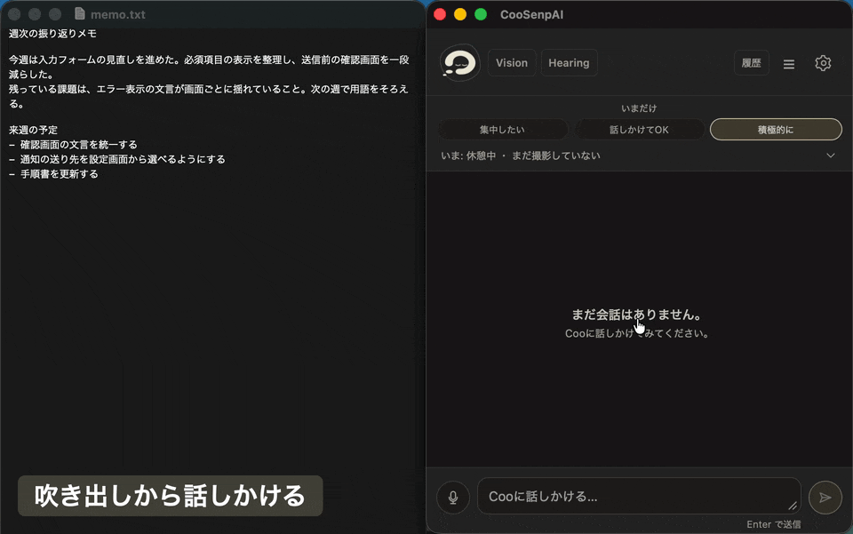853x534 pixels.
Task: Click the memo.txt document icon
Action: [x=80, y=13]
